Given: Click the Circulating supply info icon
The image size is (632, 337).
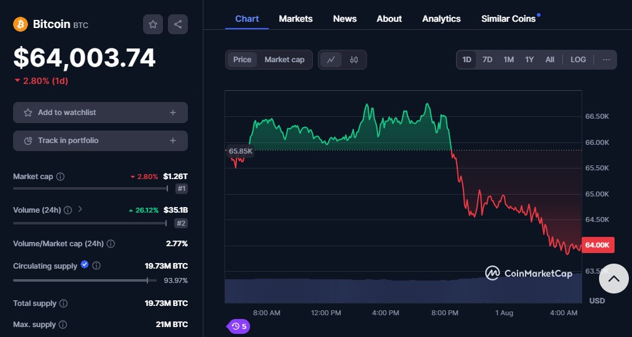Looking at the screenshot, I should [96, 265].
